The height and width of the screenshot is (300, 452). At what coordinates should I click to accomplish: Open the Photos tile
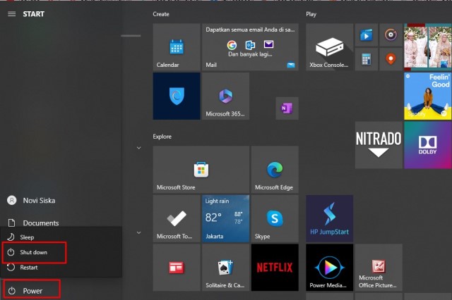point(428,47)
